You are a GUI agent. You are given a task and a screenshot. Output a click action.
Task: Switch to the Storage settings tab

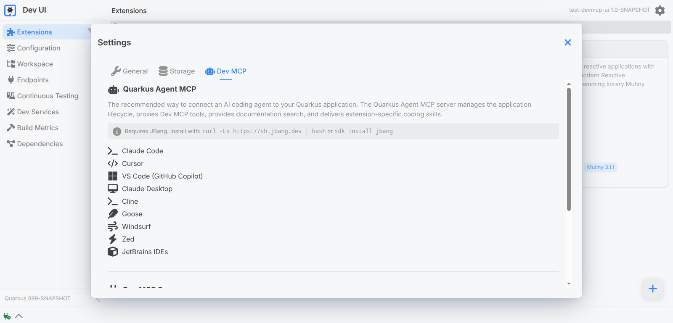pos(177,71)
